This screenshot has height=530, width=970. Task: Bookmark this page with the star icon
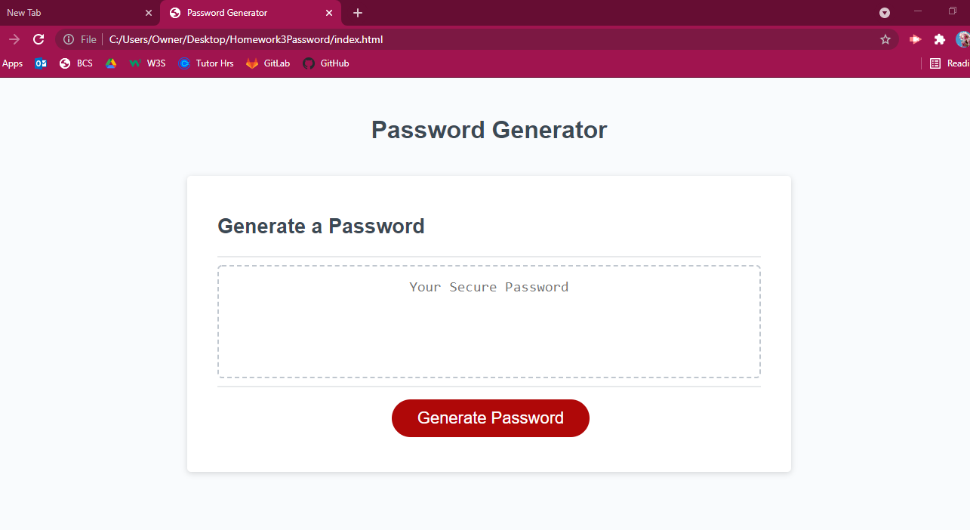[885, 39]
